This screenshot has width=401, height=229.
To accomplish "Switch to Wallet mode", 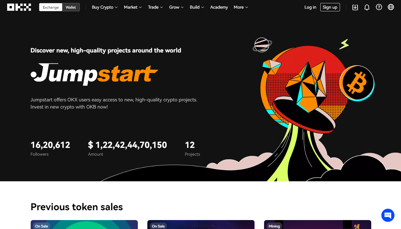I will 71,7.
